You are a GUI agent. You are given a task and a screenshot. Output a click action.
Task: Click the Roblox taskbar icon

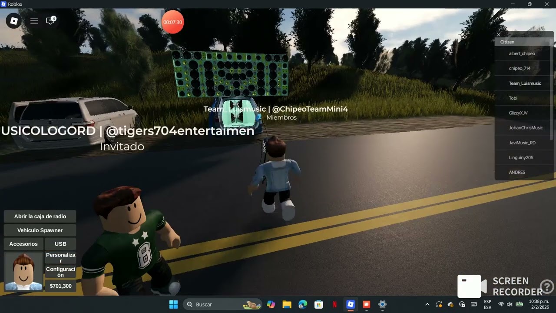tap(351, 304)
